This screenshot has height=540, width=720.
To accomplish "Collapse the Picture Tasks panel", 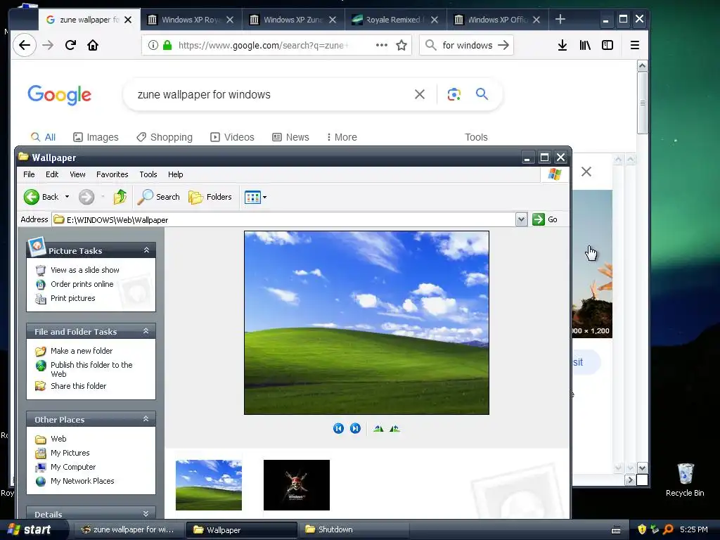I will tap(146, 250).
